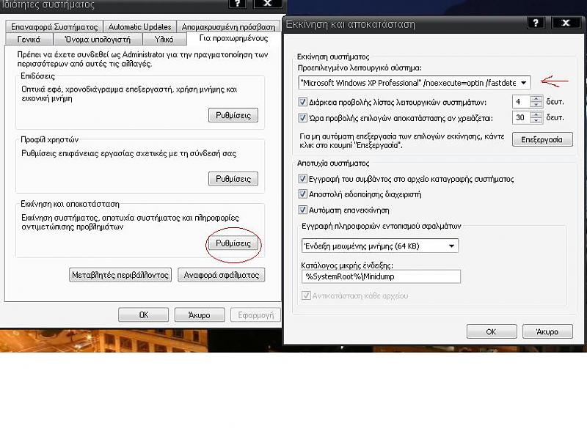Click Άκυρο in Ιδιότητες συστήματος window
The height and width of the screenshot is (434, 587).
[200, 315]
